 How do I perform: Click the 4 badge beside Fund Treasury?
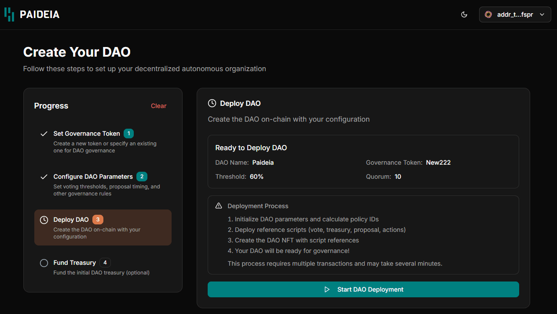tap(105, 262)
